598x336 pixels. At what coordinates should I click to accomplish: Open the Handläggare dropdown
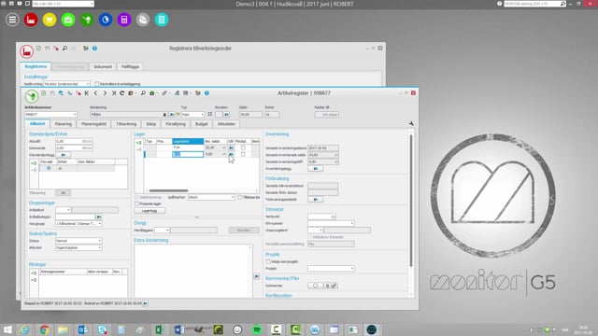[167, 231]
